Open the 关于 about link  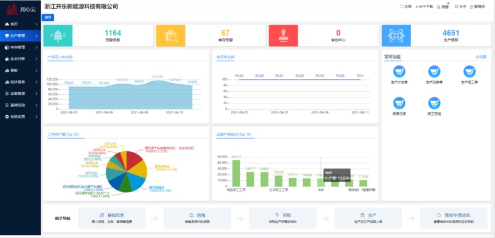pyautogui.click(x=460, y=7)
